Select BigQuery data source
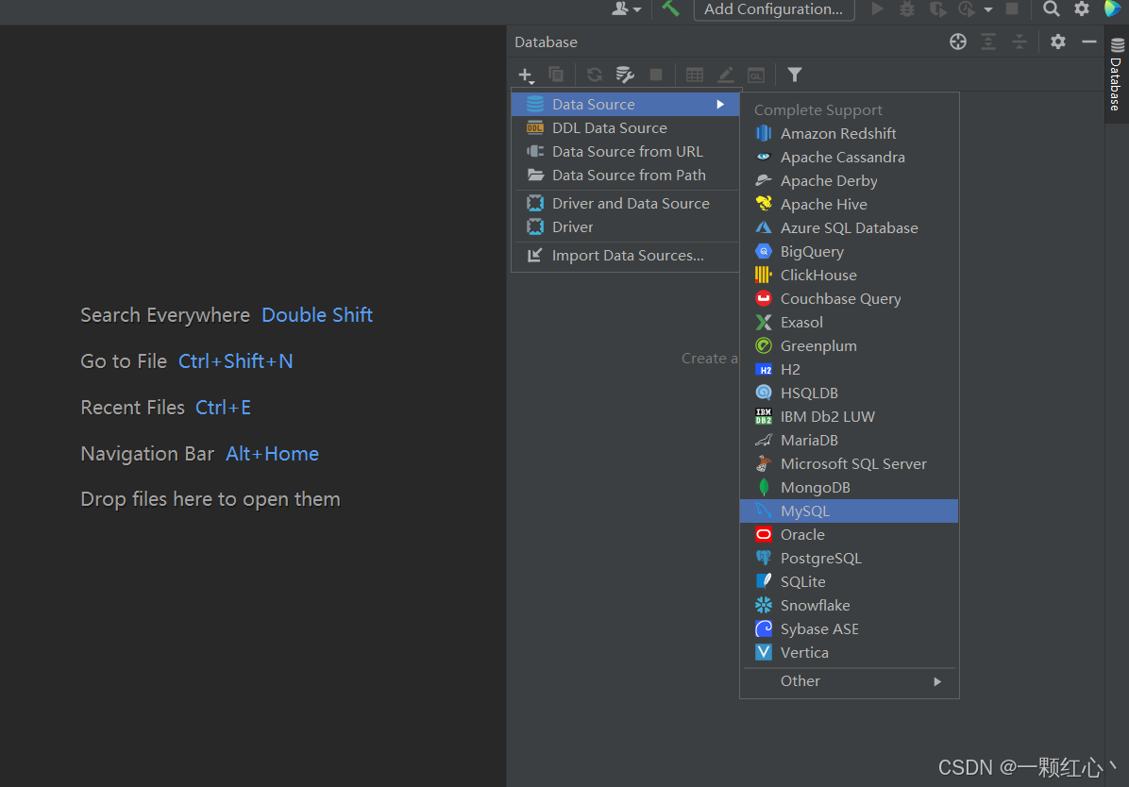The width and height of the screenshot is (1129, 787). click(849, 252)
